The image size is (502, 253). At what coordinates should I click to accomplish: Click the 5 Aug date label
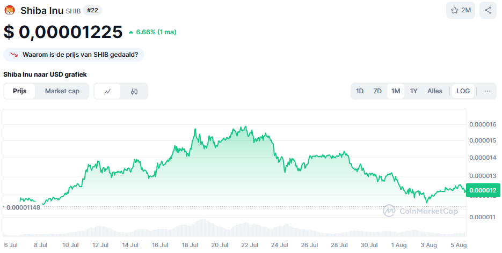click(x=459, y=245)
